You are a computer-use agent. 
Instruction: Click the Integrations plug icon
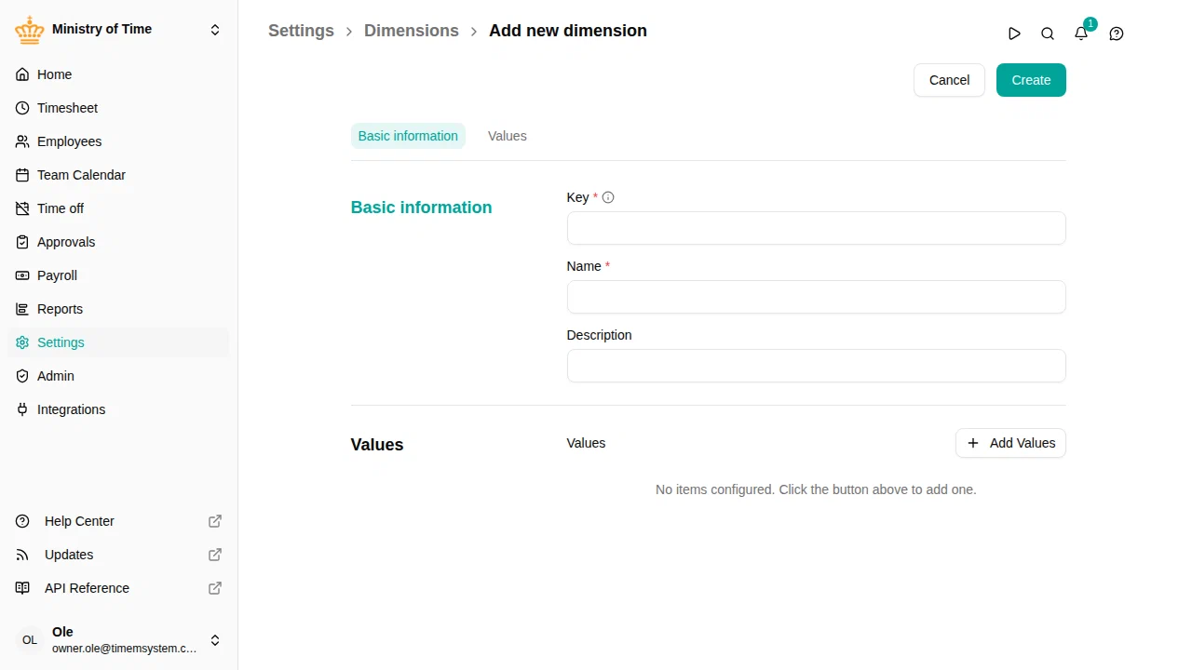pos(22,409)
